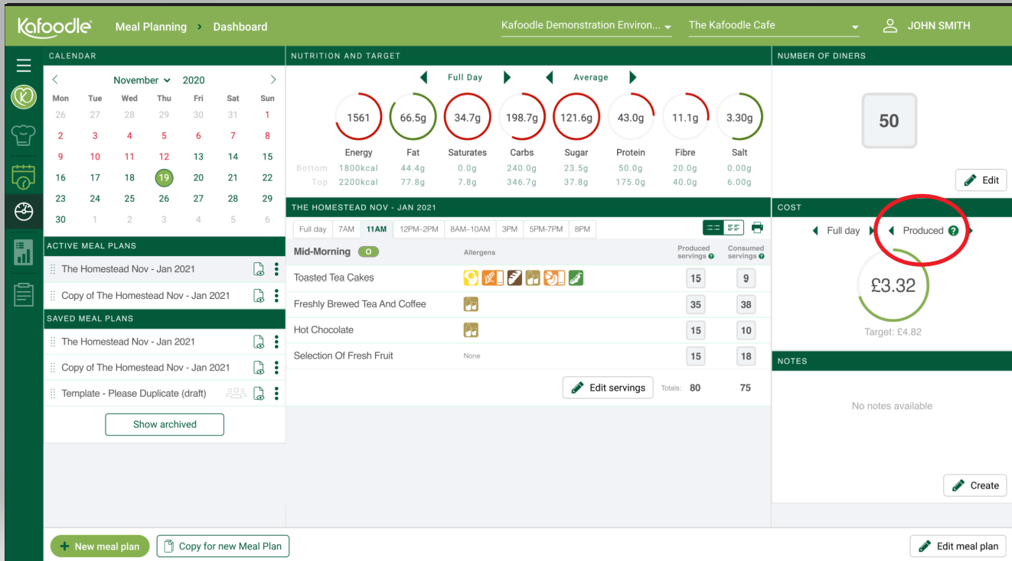The image size is (1012, 561).
Task: Select the dashboard gauge sidebar icon
Action: tap(24, 212)
